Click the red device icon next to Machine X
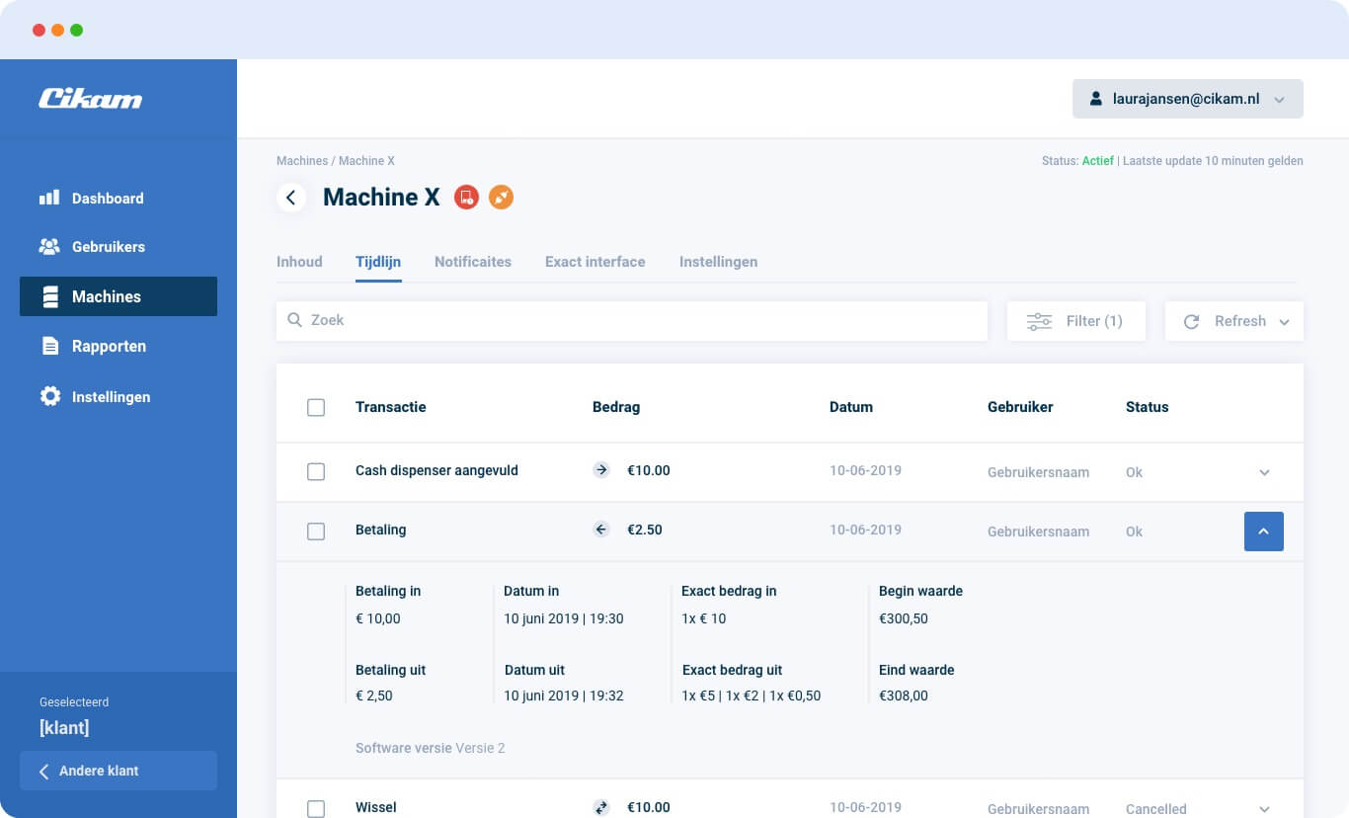The image size is (1349, 818). (x=466, y=198)
